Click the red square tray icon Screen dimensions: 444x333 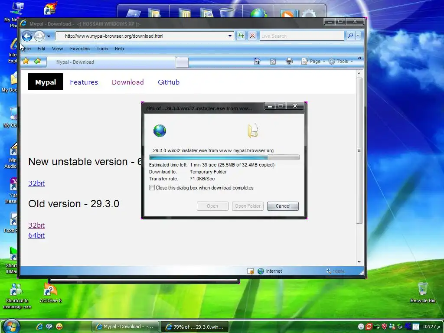(369, 326)
